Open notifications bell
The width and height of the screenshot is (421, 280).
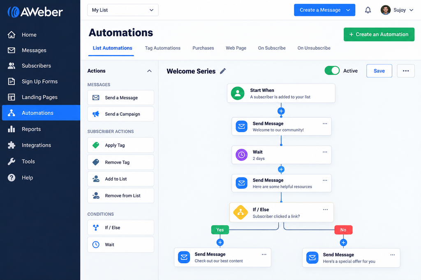pyautogui.click(x=368, y=10)
